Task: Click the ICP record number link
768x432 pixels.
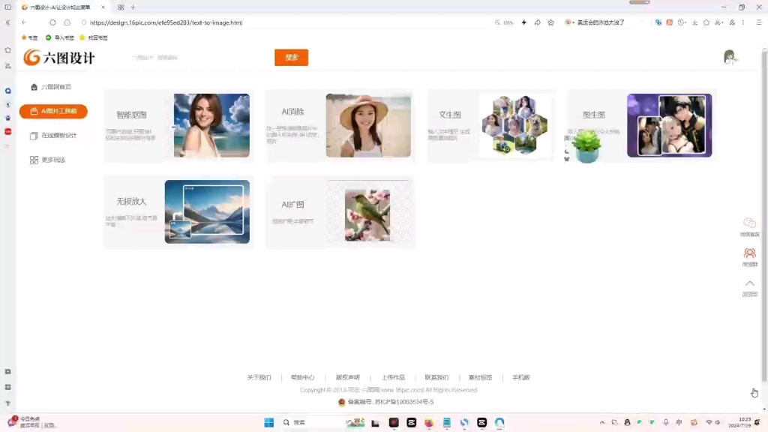Action: click(x=390, y=402)
